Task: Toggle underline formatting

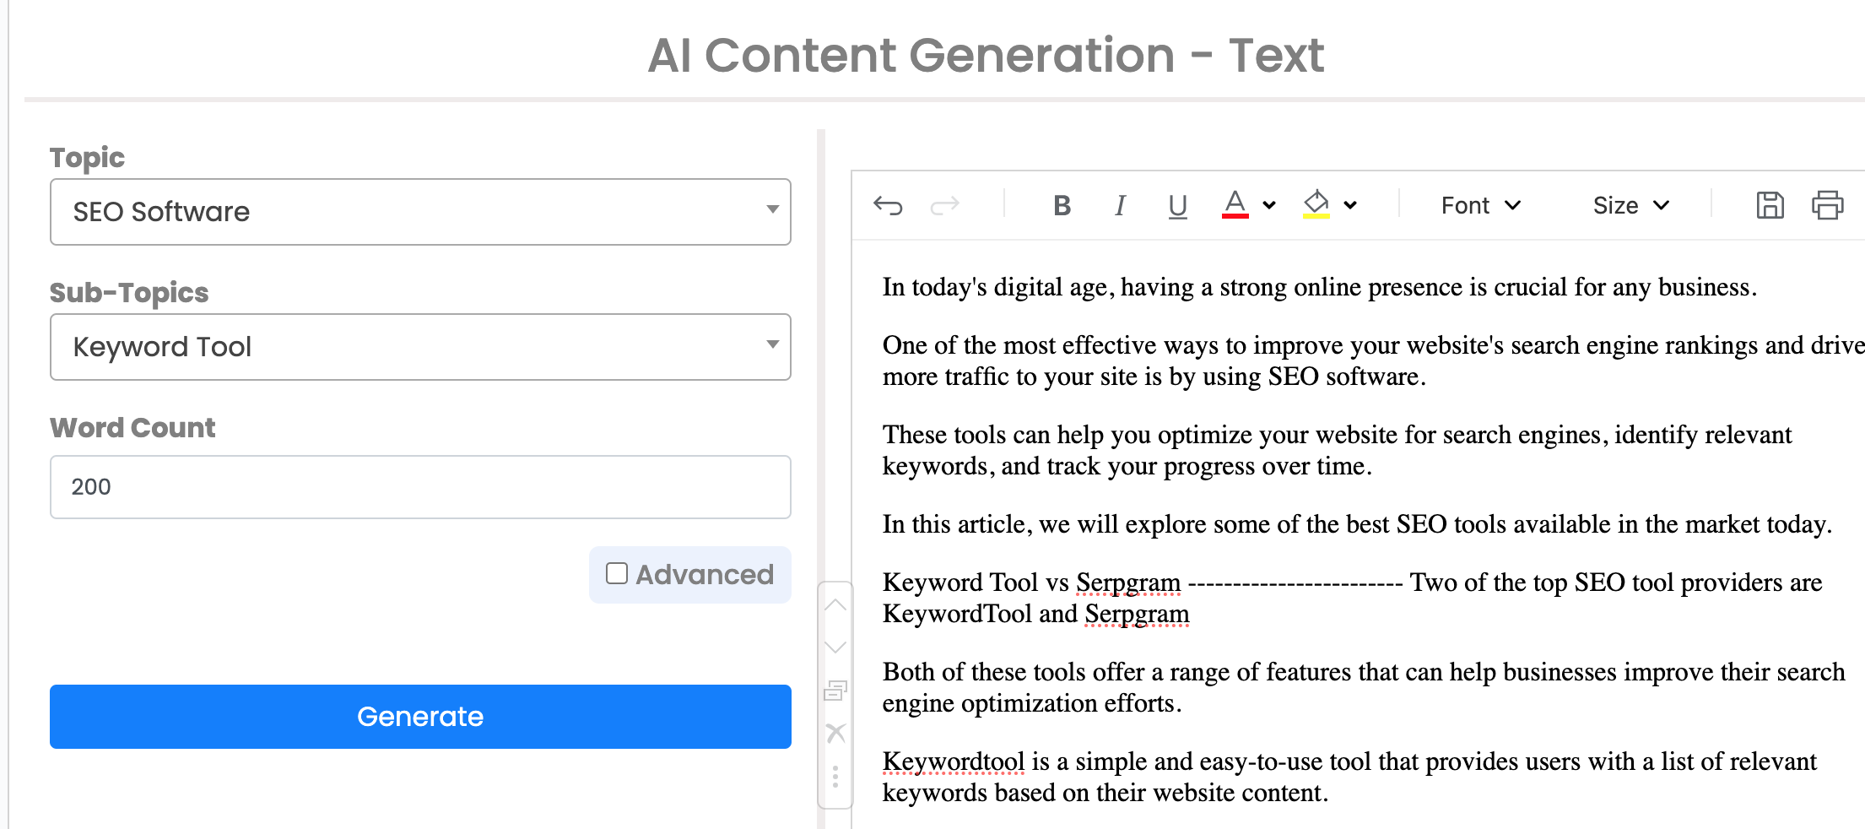Action: 1177,205
